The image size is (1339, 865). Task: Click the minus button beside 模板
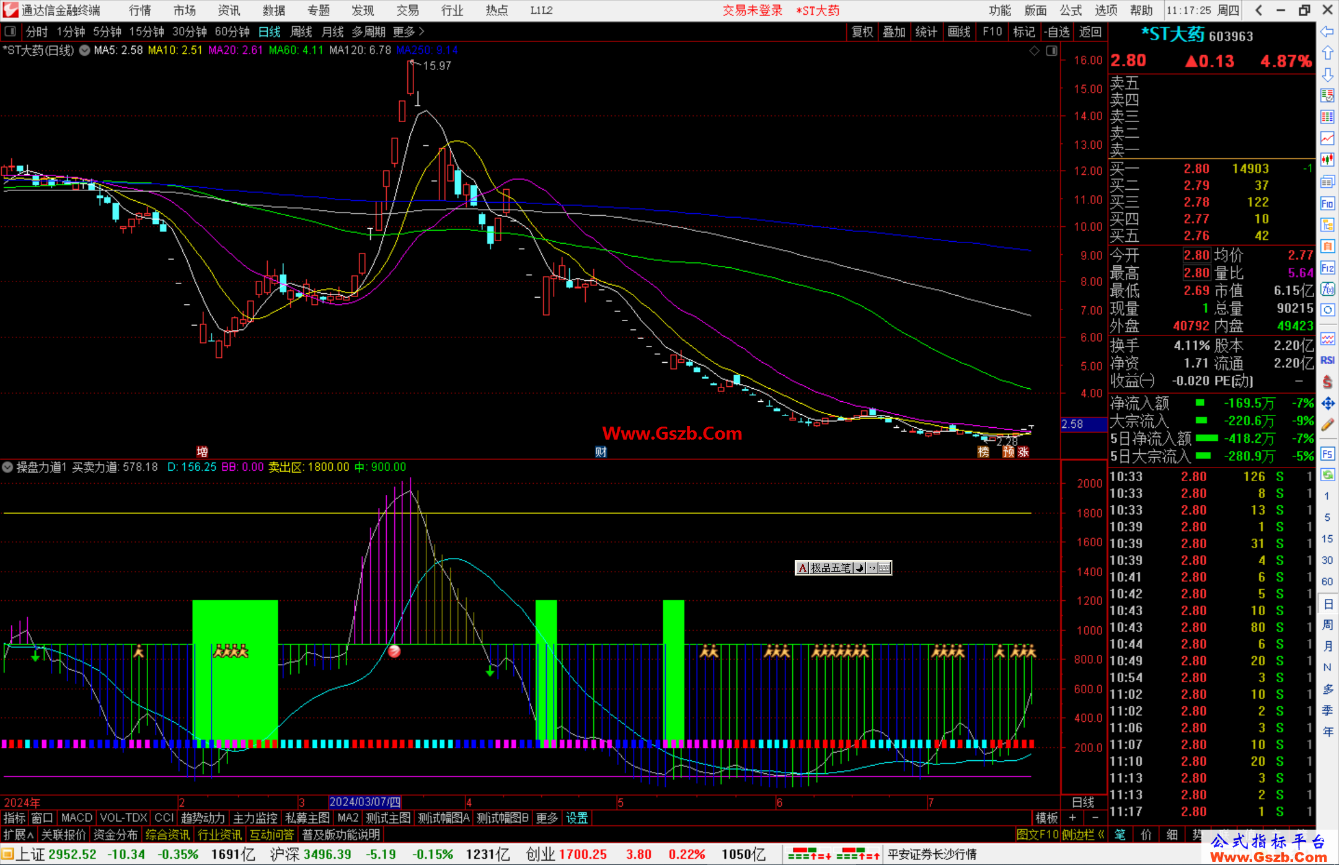tap(1095, 818)
